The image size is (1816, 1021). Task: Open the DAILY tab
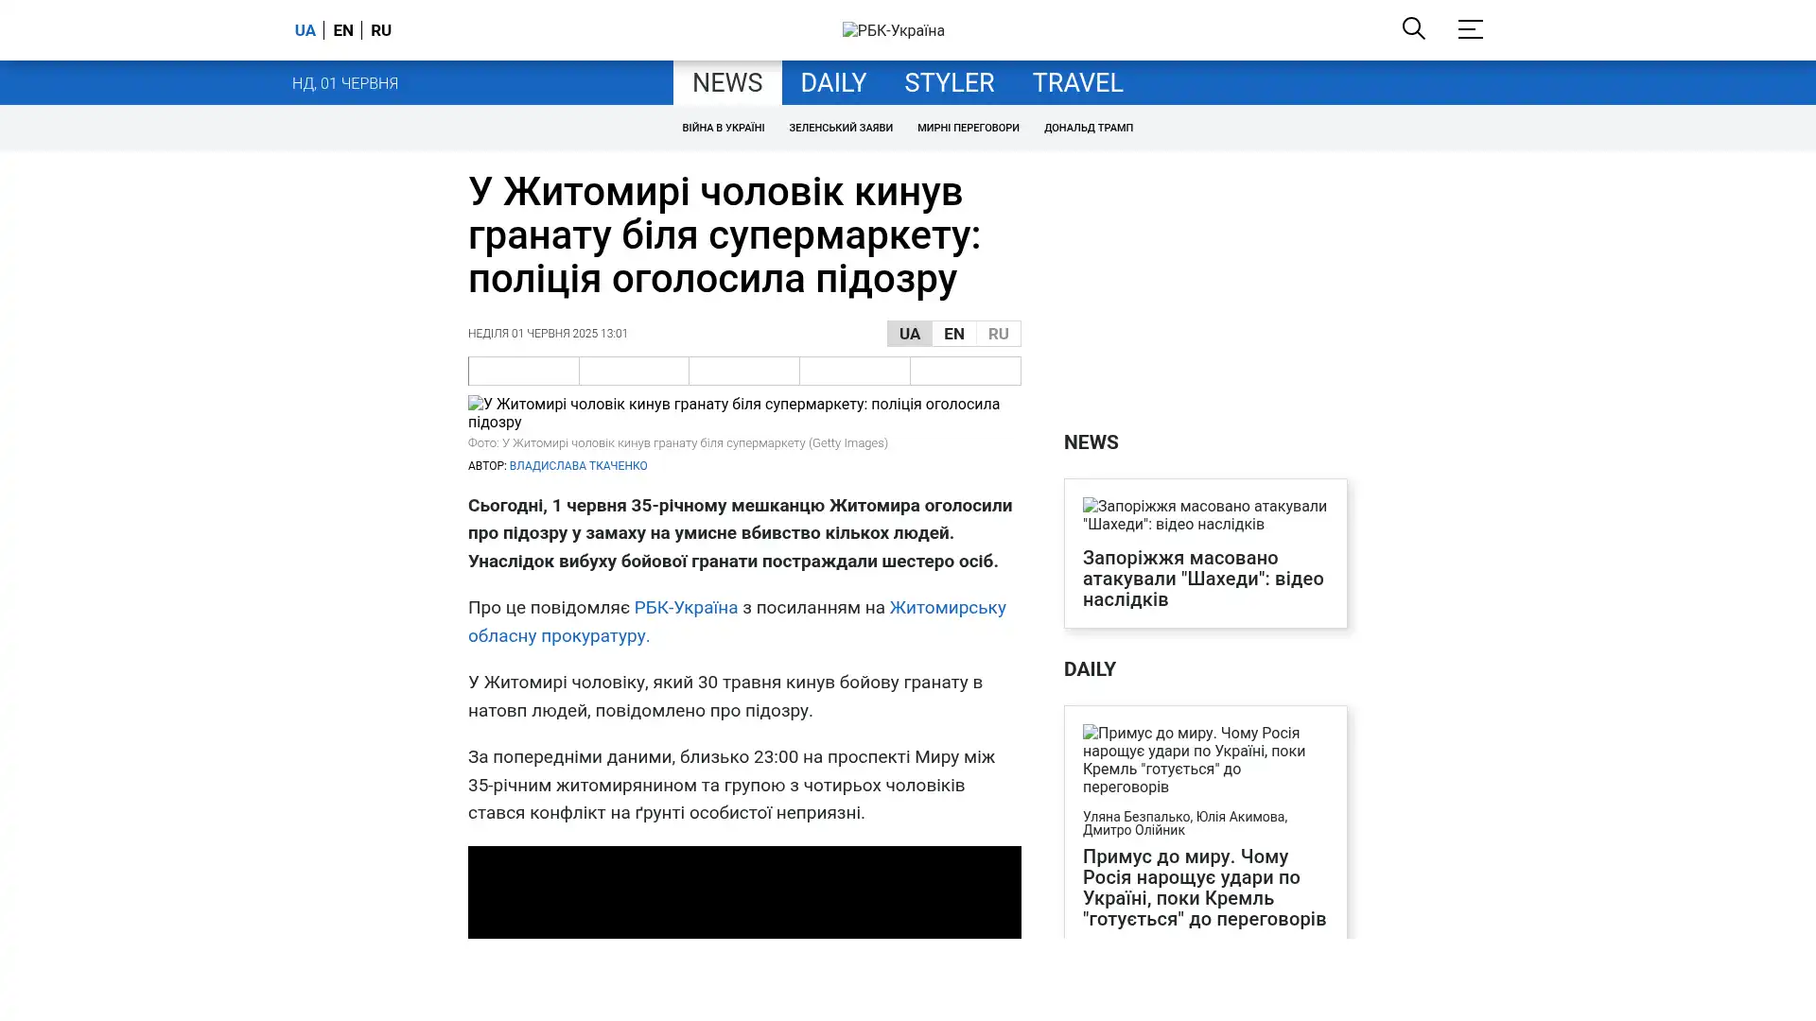[x=832, y=83]
